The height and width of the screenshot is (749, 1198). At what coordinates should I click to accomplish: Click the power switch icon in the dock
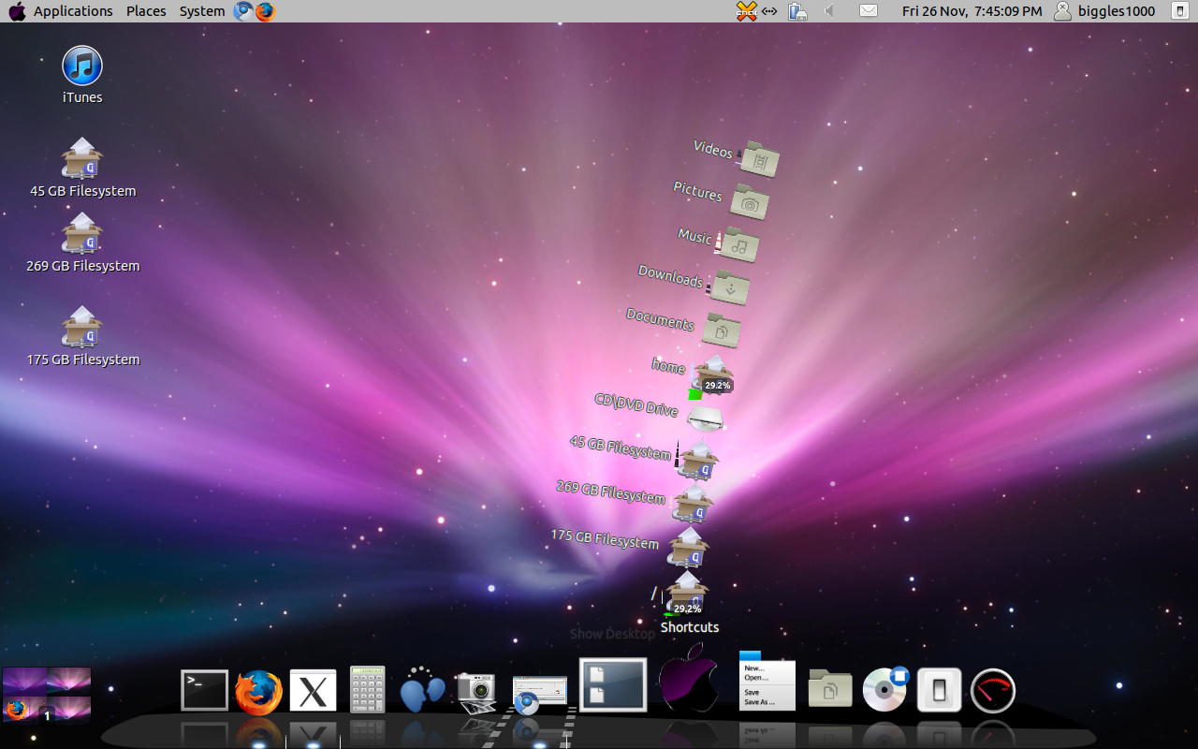tap(939, 688)
